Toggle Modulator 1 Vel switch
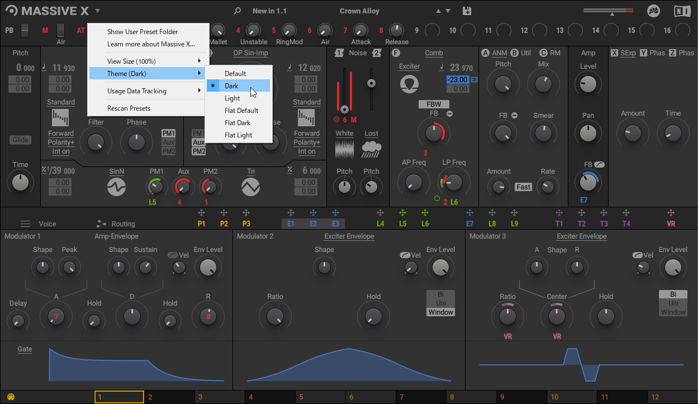Screen dimensions: 698x404 coord(172,255)
